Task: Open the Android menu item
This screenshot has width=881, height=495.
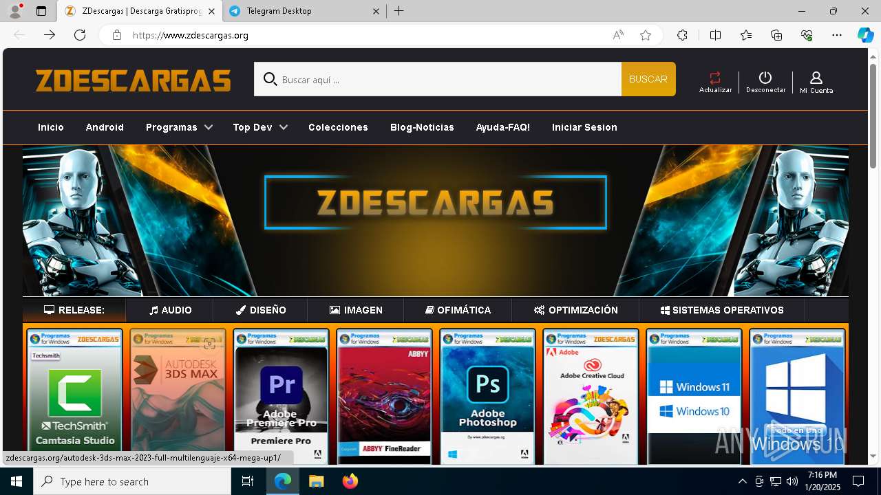Action: 105,127
